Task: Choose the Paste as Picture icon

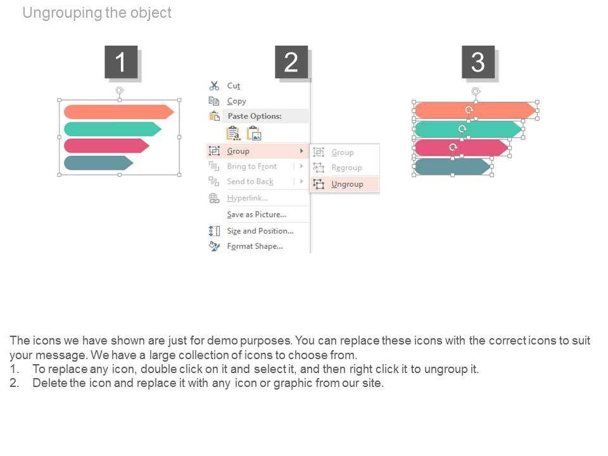Action: click(254, 133)
